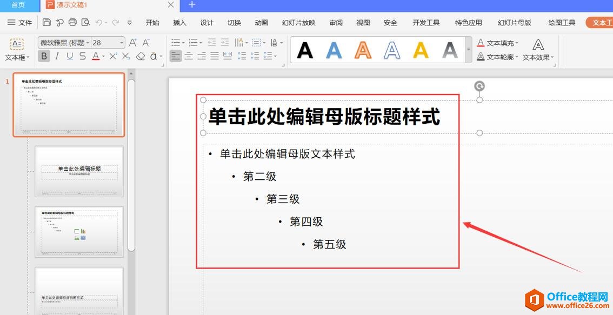Open the 审阅 (Review) tab
The width and height of the screenshot is (613, 315).
coord(336,23)
